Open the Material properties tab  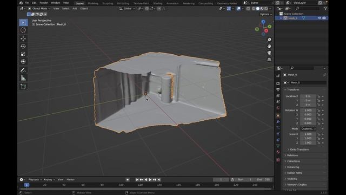278,152
